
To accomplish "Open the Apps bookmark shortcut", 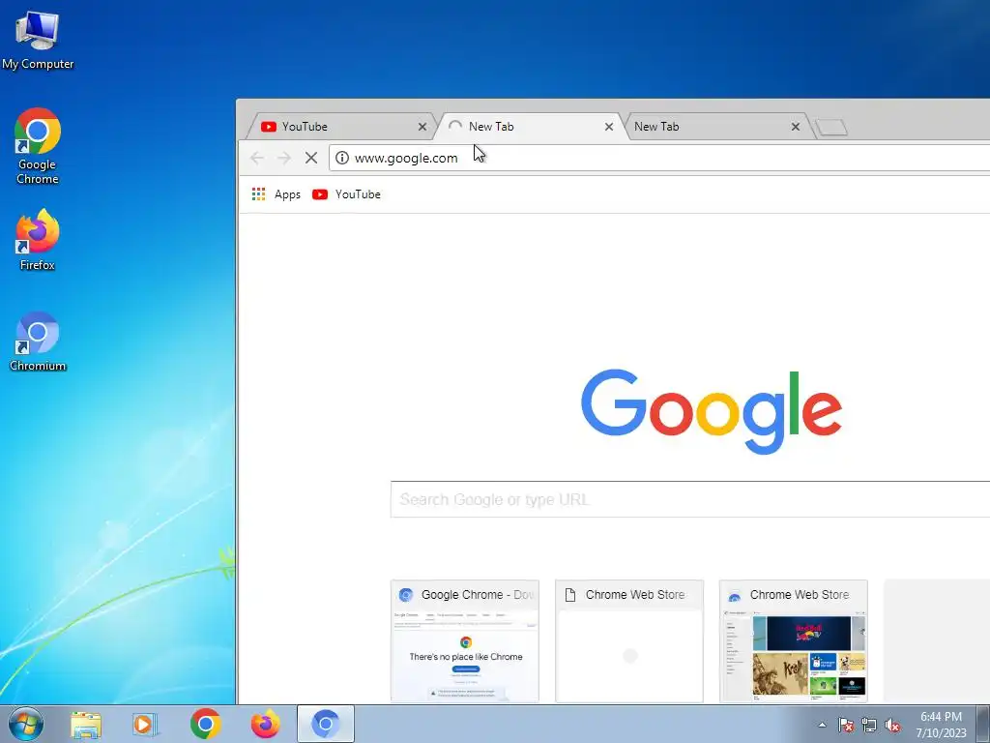I will pos(276,194).
